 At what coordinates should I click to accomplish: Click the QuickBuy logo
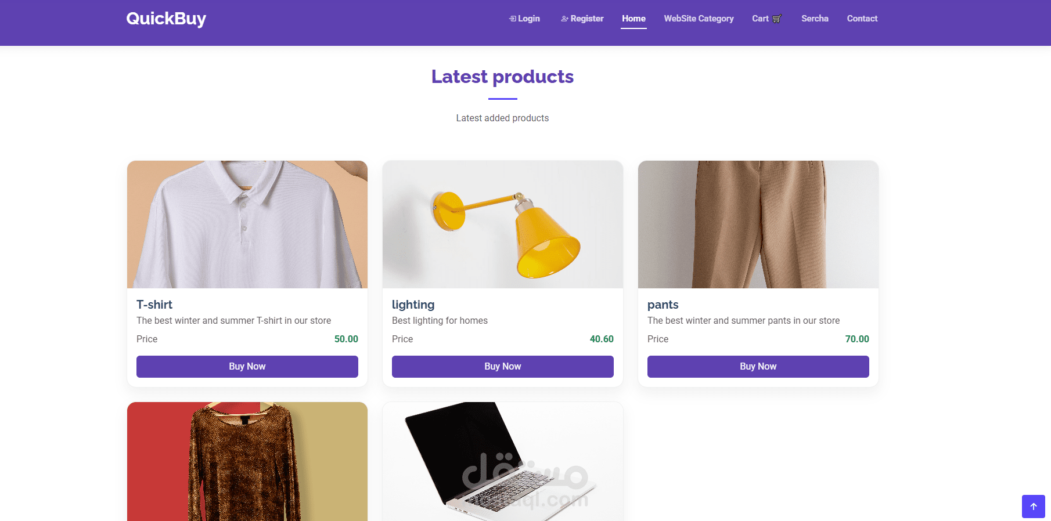(x=166, y=19)
